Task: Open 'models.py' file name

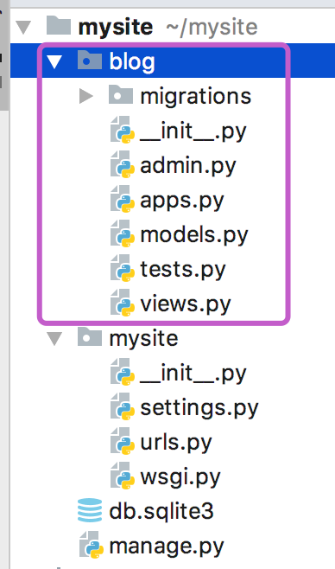Action: [194, 235]
